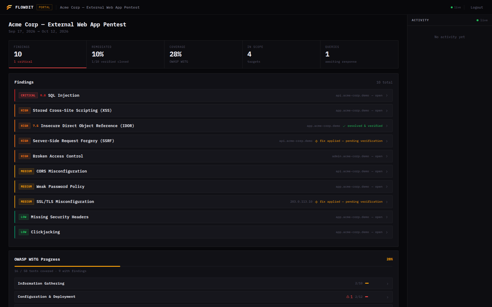Click the 203.0.113.10 target address
Viewport: 492px width, 307px height.
pos(301,202)
